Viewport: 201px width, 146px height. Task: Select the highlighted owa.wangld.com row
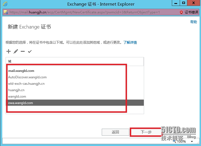pyautogui.click(x=75, y=103)
